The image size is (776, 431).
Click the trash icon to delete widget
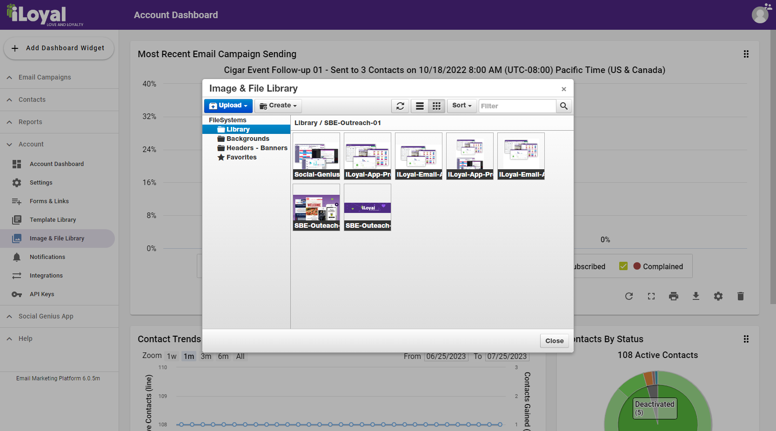741,296
